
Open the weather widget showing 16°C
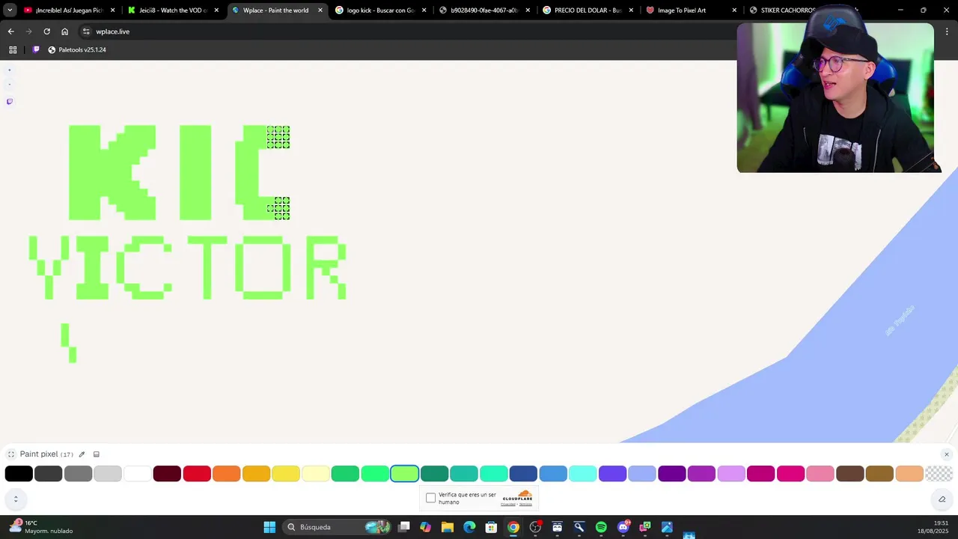click(x=41, y=527)
